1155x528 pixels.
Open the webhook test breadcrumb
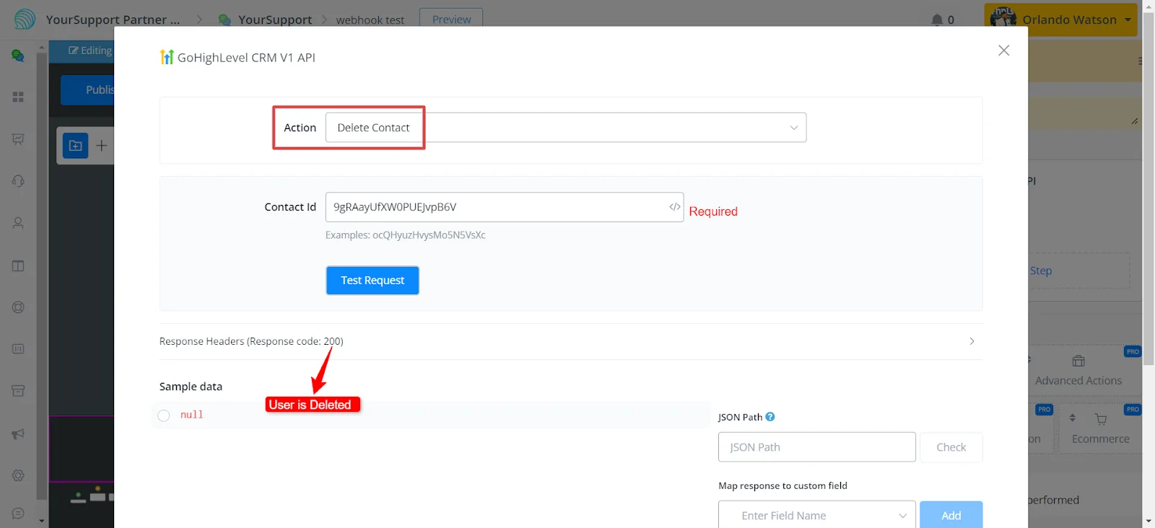(370, 20)
